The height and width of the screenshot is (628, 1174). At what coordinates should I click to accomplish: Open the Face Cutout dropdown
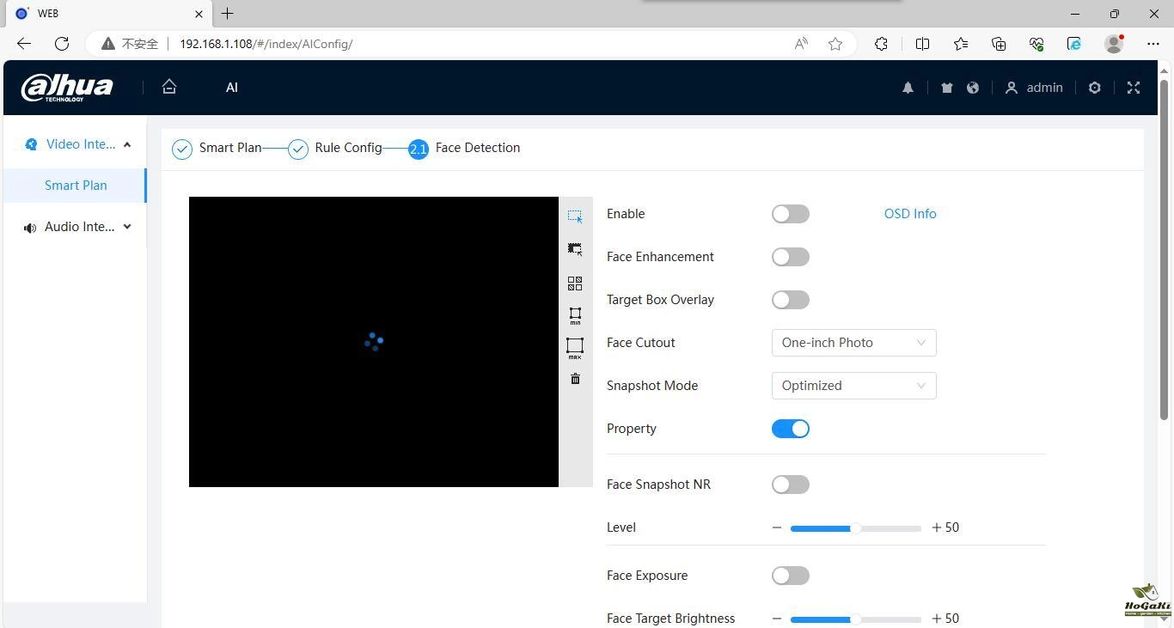(853, 343)
